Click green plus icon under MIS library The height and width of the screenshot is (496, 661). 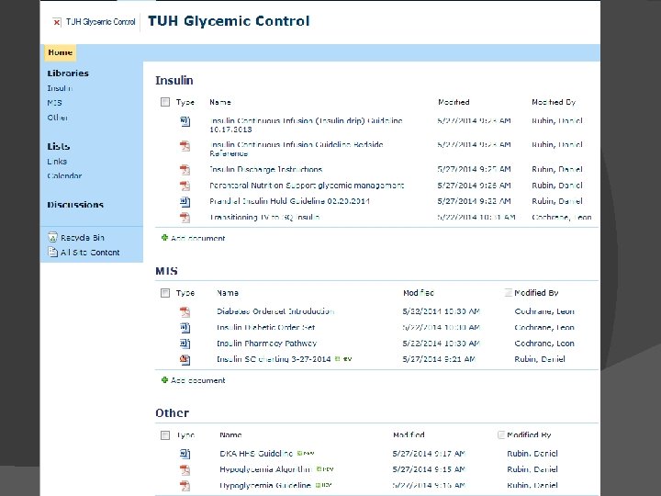click(x=164, y=380)
